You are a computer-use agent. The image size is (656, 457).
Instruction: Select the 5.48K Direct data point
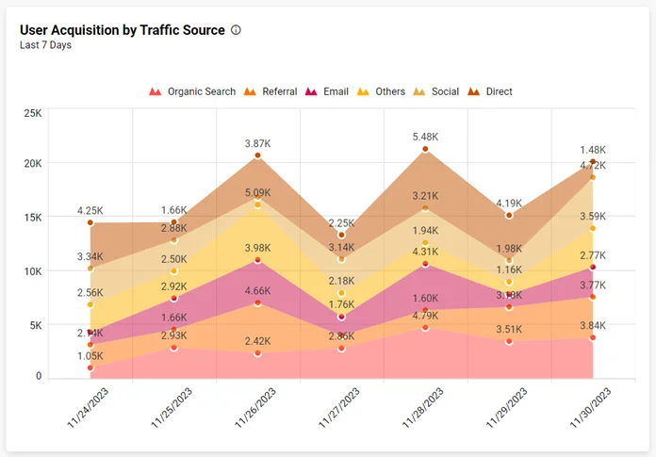point(425,149)
